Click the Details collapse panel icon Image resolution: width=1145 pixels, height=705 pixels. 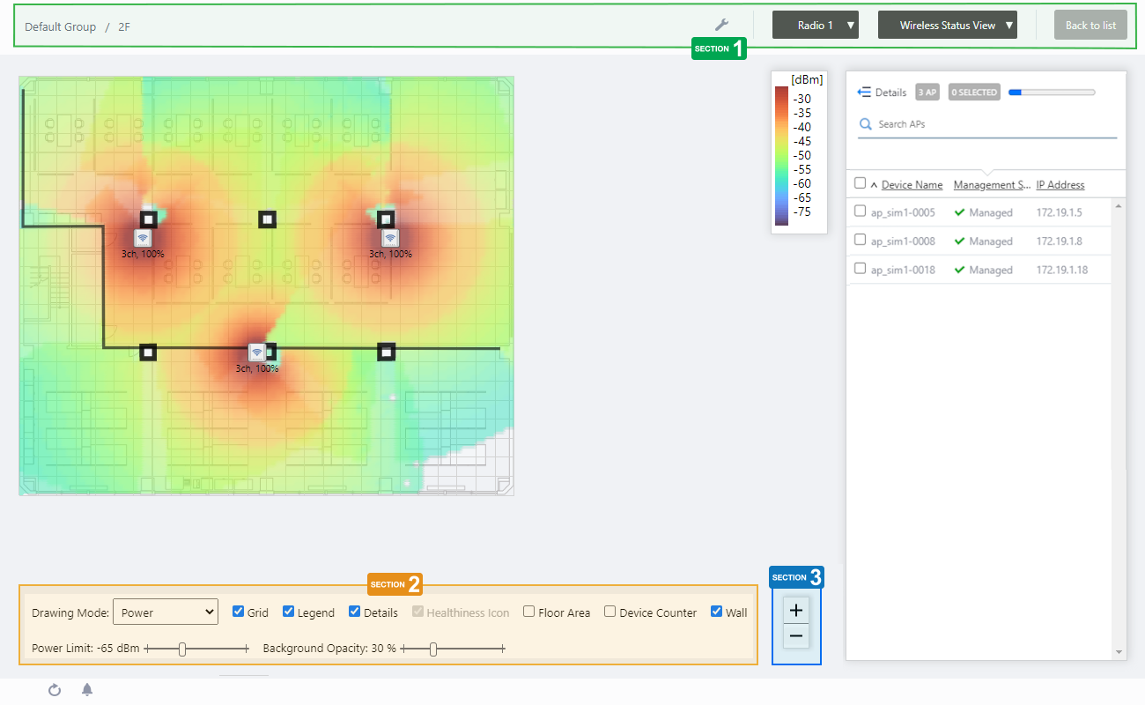click(x=864, y=93)
